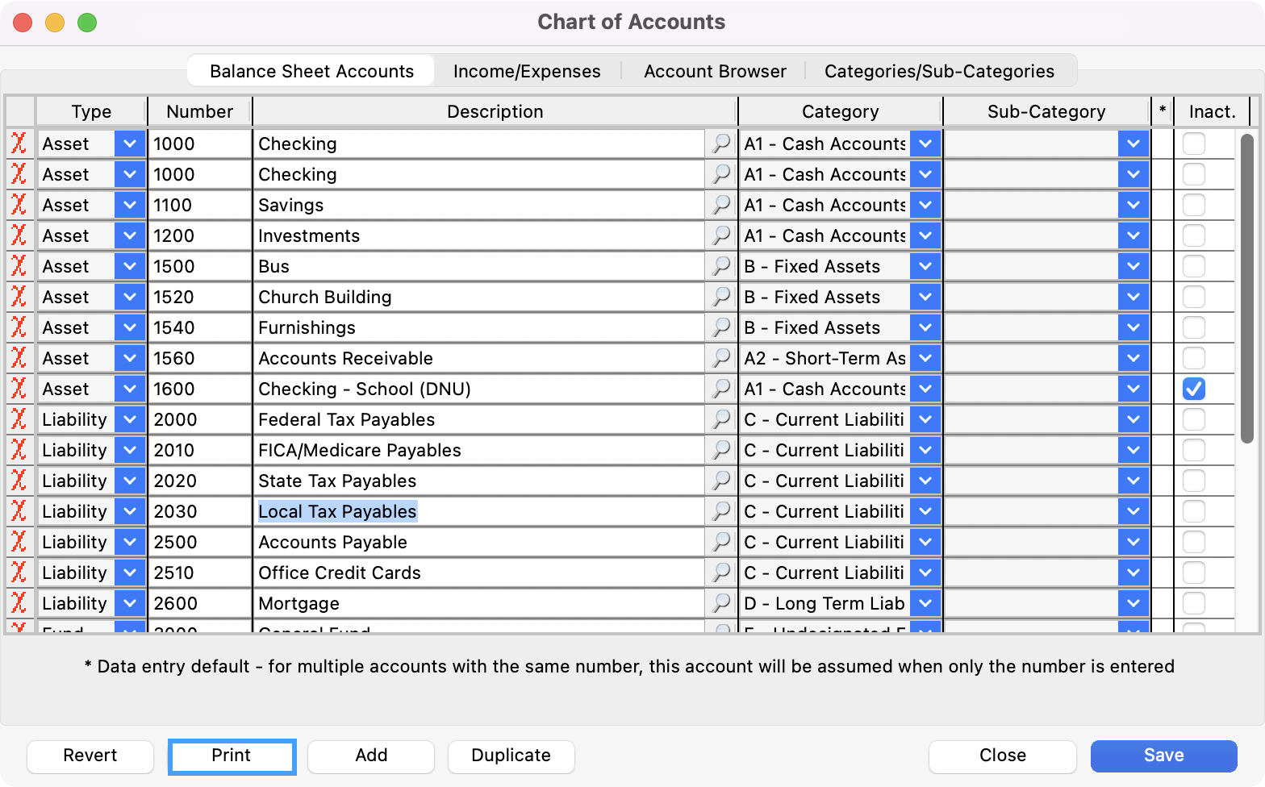Open Sub-Category dropdown for Local Tax Payables

[x=1133, y=511]
